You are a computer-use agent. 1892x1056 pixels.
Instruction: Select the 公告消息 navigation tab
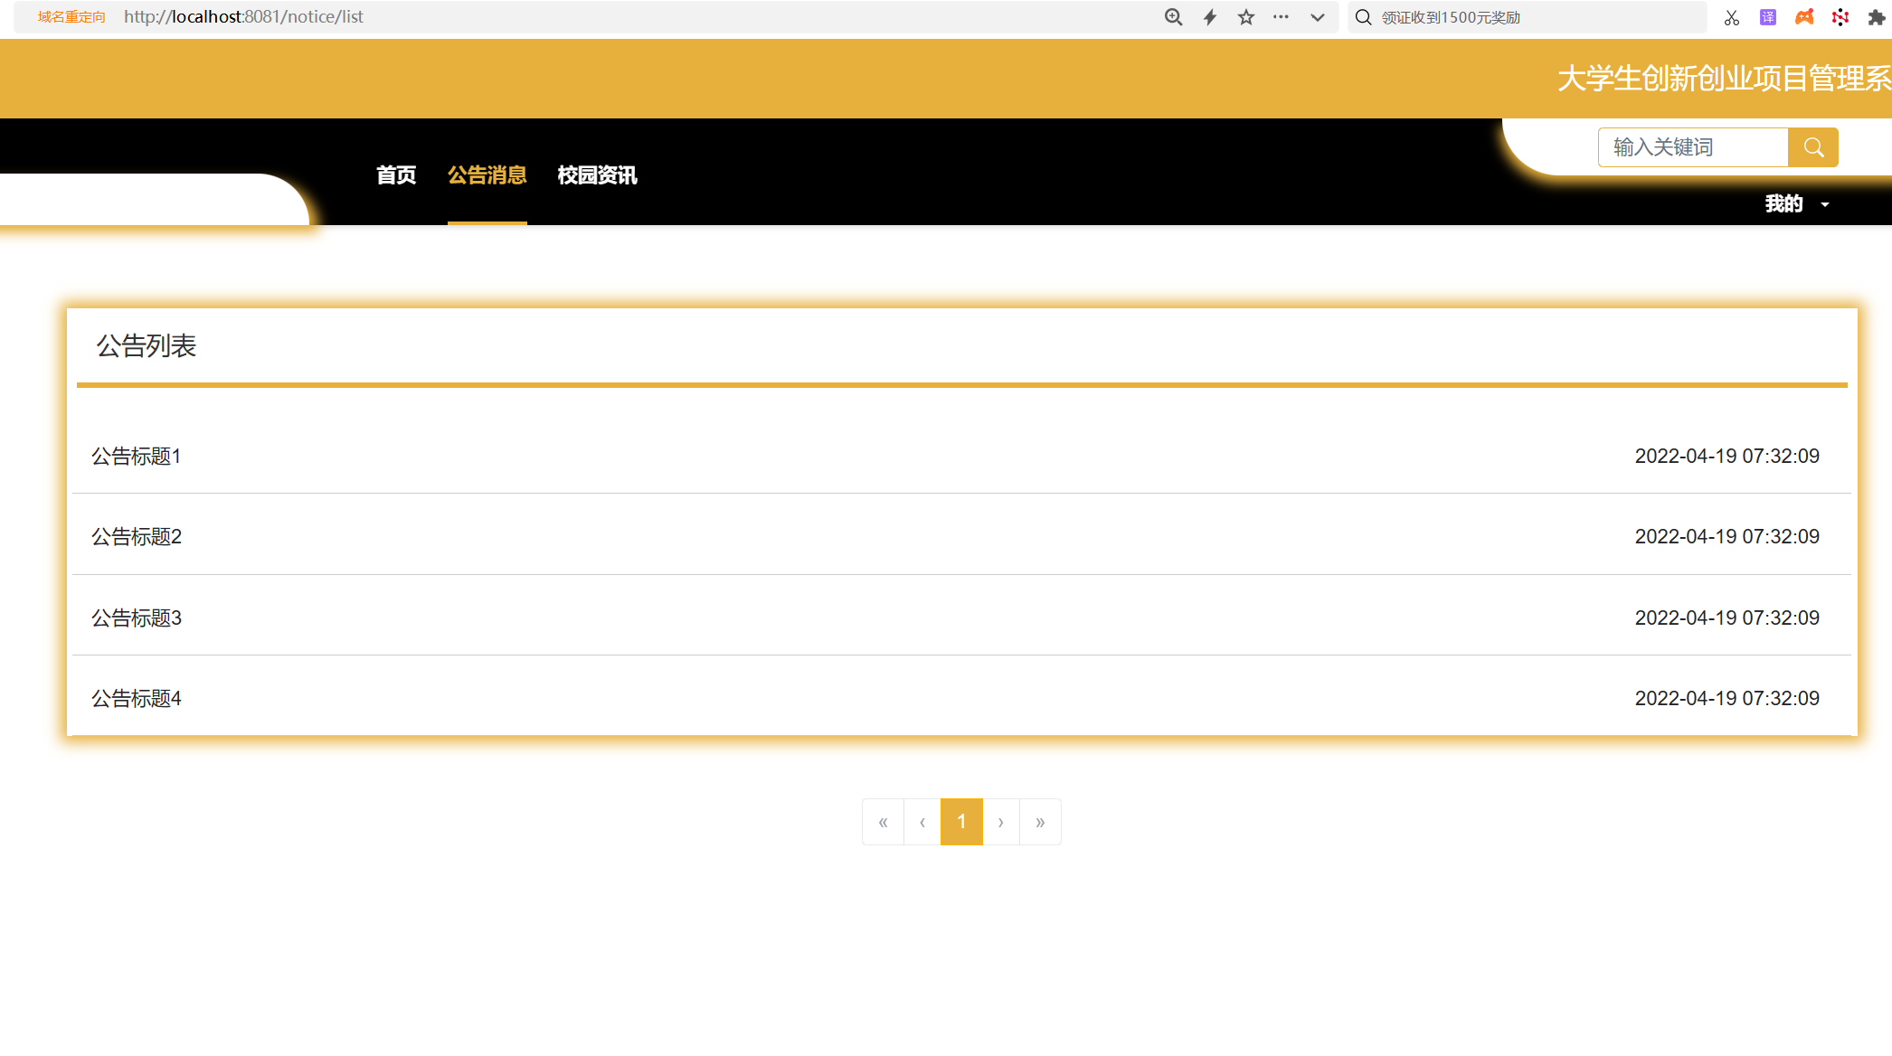[x=487, y=175]
